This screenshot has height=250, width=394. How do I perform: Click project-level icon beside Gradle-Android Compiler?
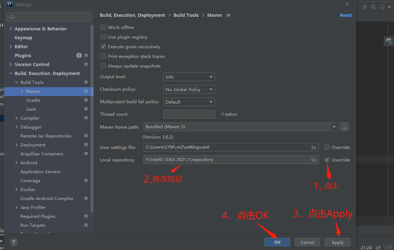86,198
